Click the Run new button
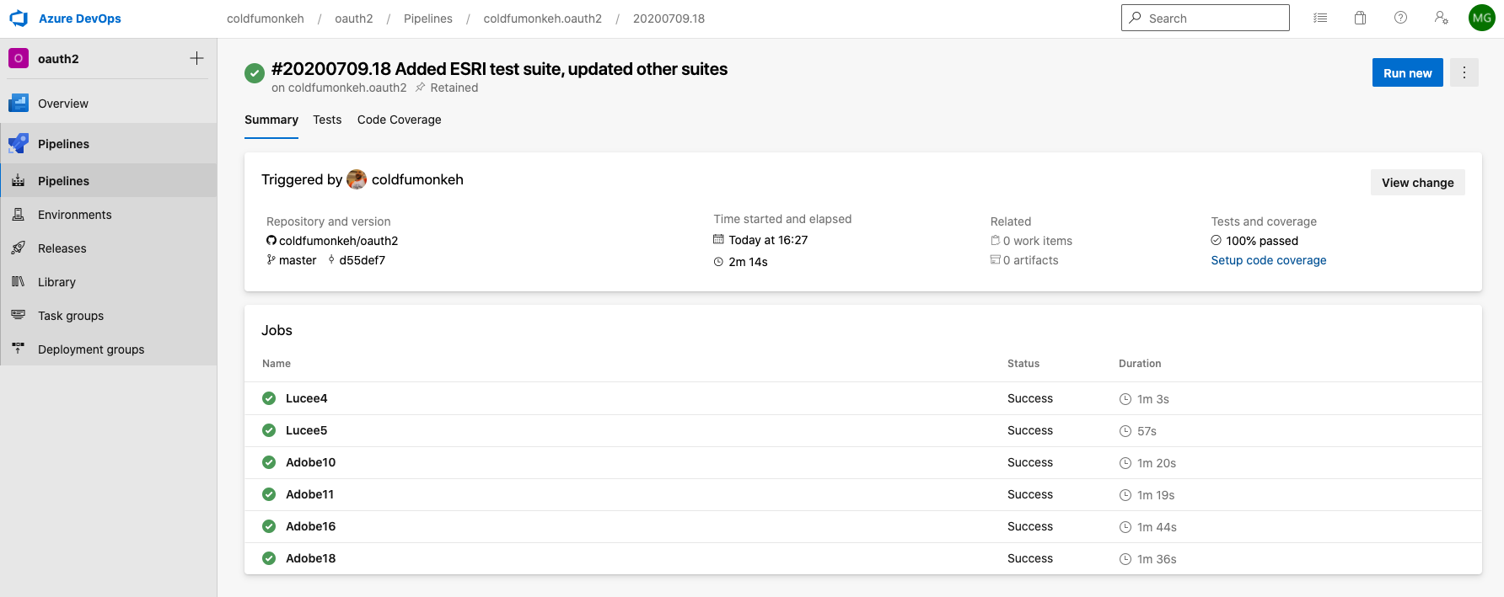The image size is (1504, 597). [1408, 73]
